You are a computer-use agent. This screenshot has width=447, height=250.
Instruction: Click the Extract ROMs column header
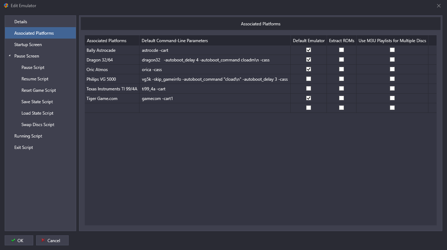pos(342,40)
